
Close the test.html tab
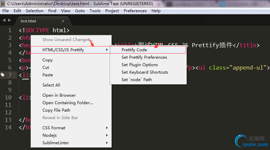(63, 21)
